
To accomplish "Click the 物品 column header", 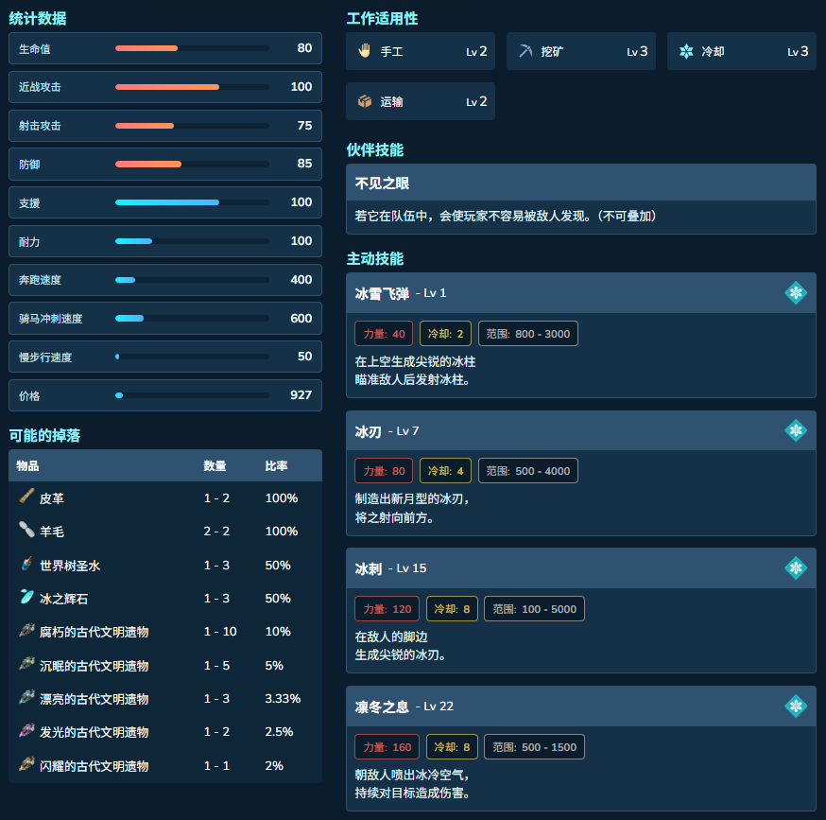I will (x=27, y=465).
